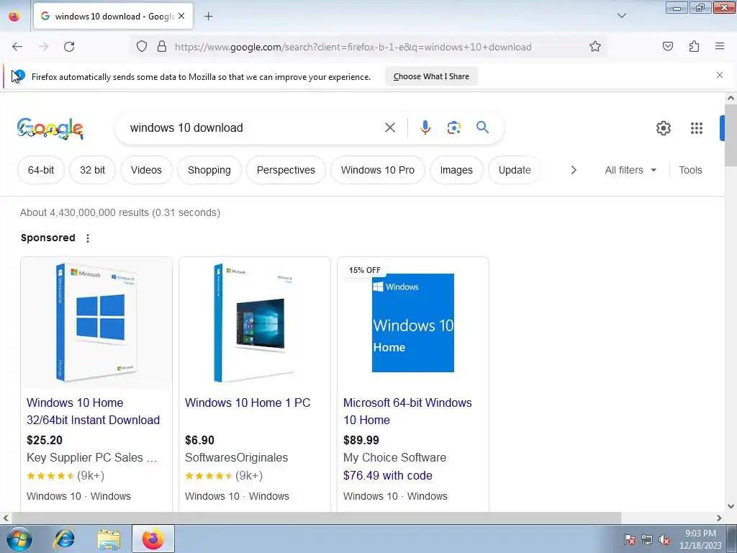This screenshot has width=737, height=553.
Task: Select the Windows 10 Pro chip
Action: pos(377,170)
